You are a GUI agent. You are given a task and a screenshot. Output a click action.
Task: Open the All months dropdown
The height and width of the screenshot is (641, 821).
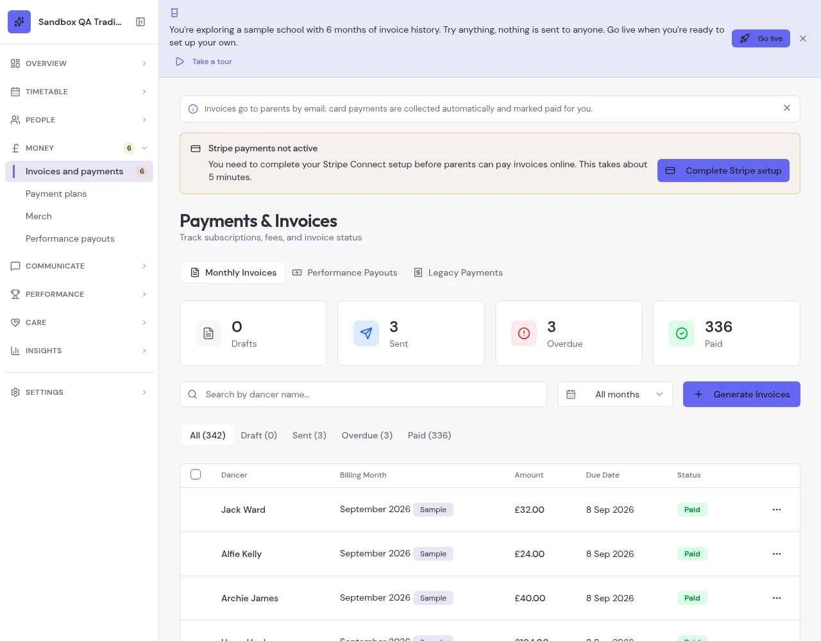coord(615,394)
